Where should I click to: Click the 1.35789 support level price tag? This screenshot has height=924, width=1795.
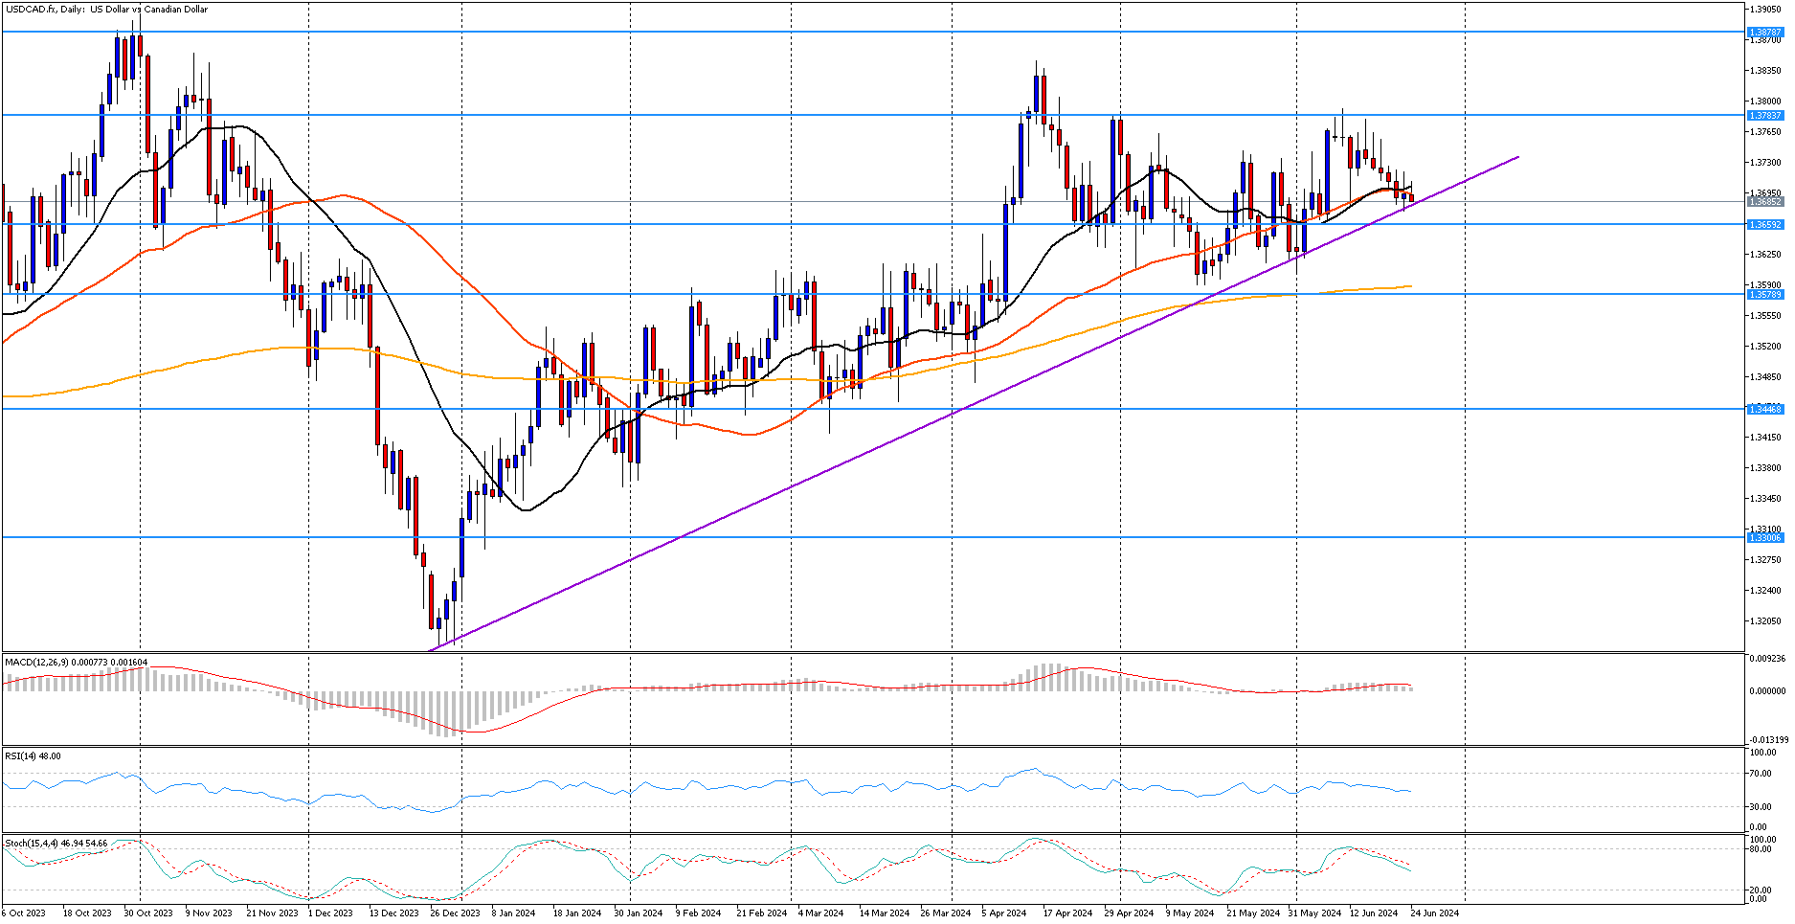click(x=1765, y=295)
